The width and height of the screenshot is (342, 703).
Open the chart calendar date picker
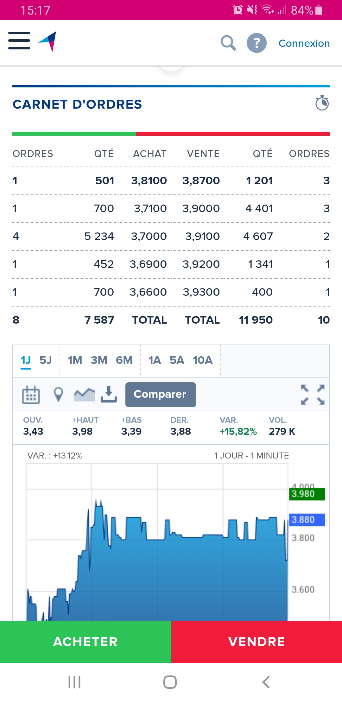[31, 395]
